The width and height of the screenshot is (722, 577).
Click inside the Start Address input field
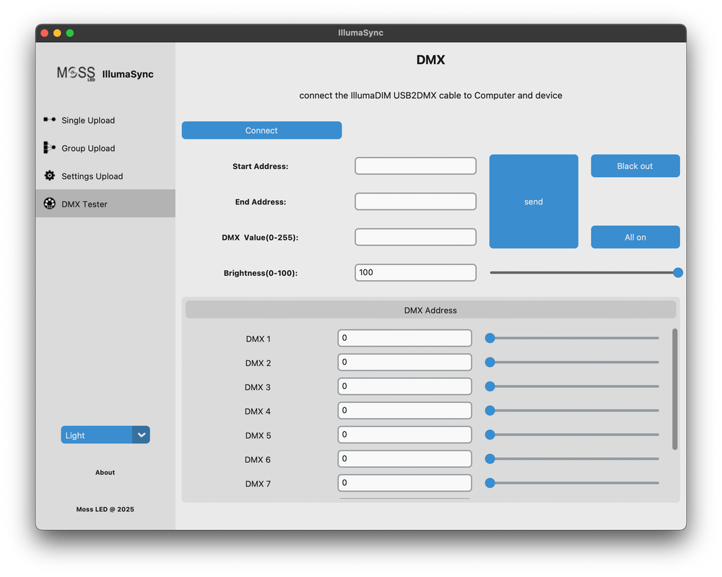(x=415, y=165)
